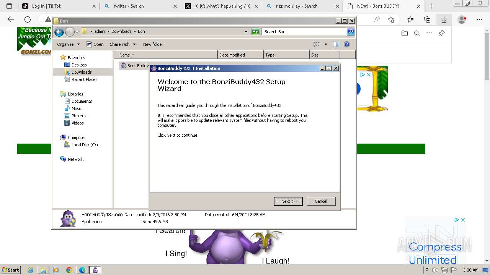The image size is (490, 275).
Task: Close the NEW! - BonziBUDDY! tab
Action: 418,6
